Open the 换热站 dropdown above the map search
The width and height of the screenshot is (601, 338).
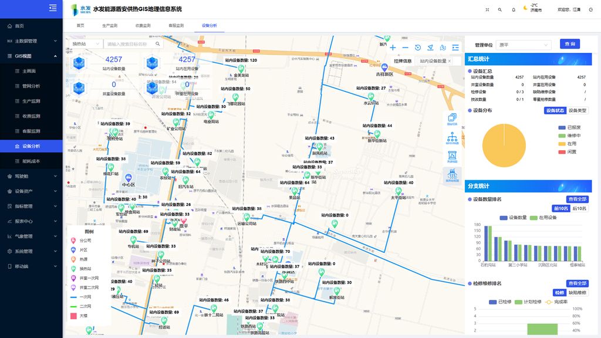tap(84, 43)
